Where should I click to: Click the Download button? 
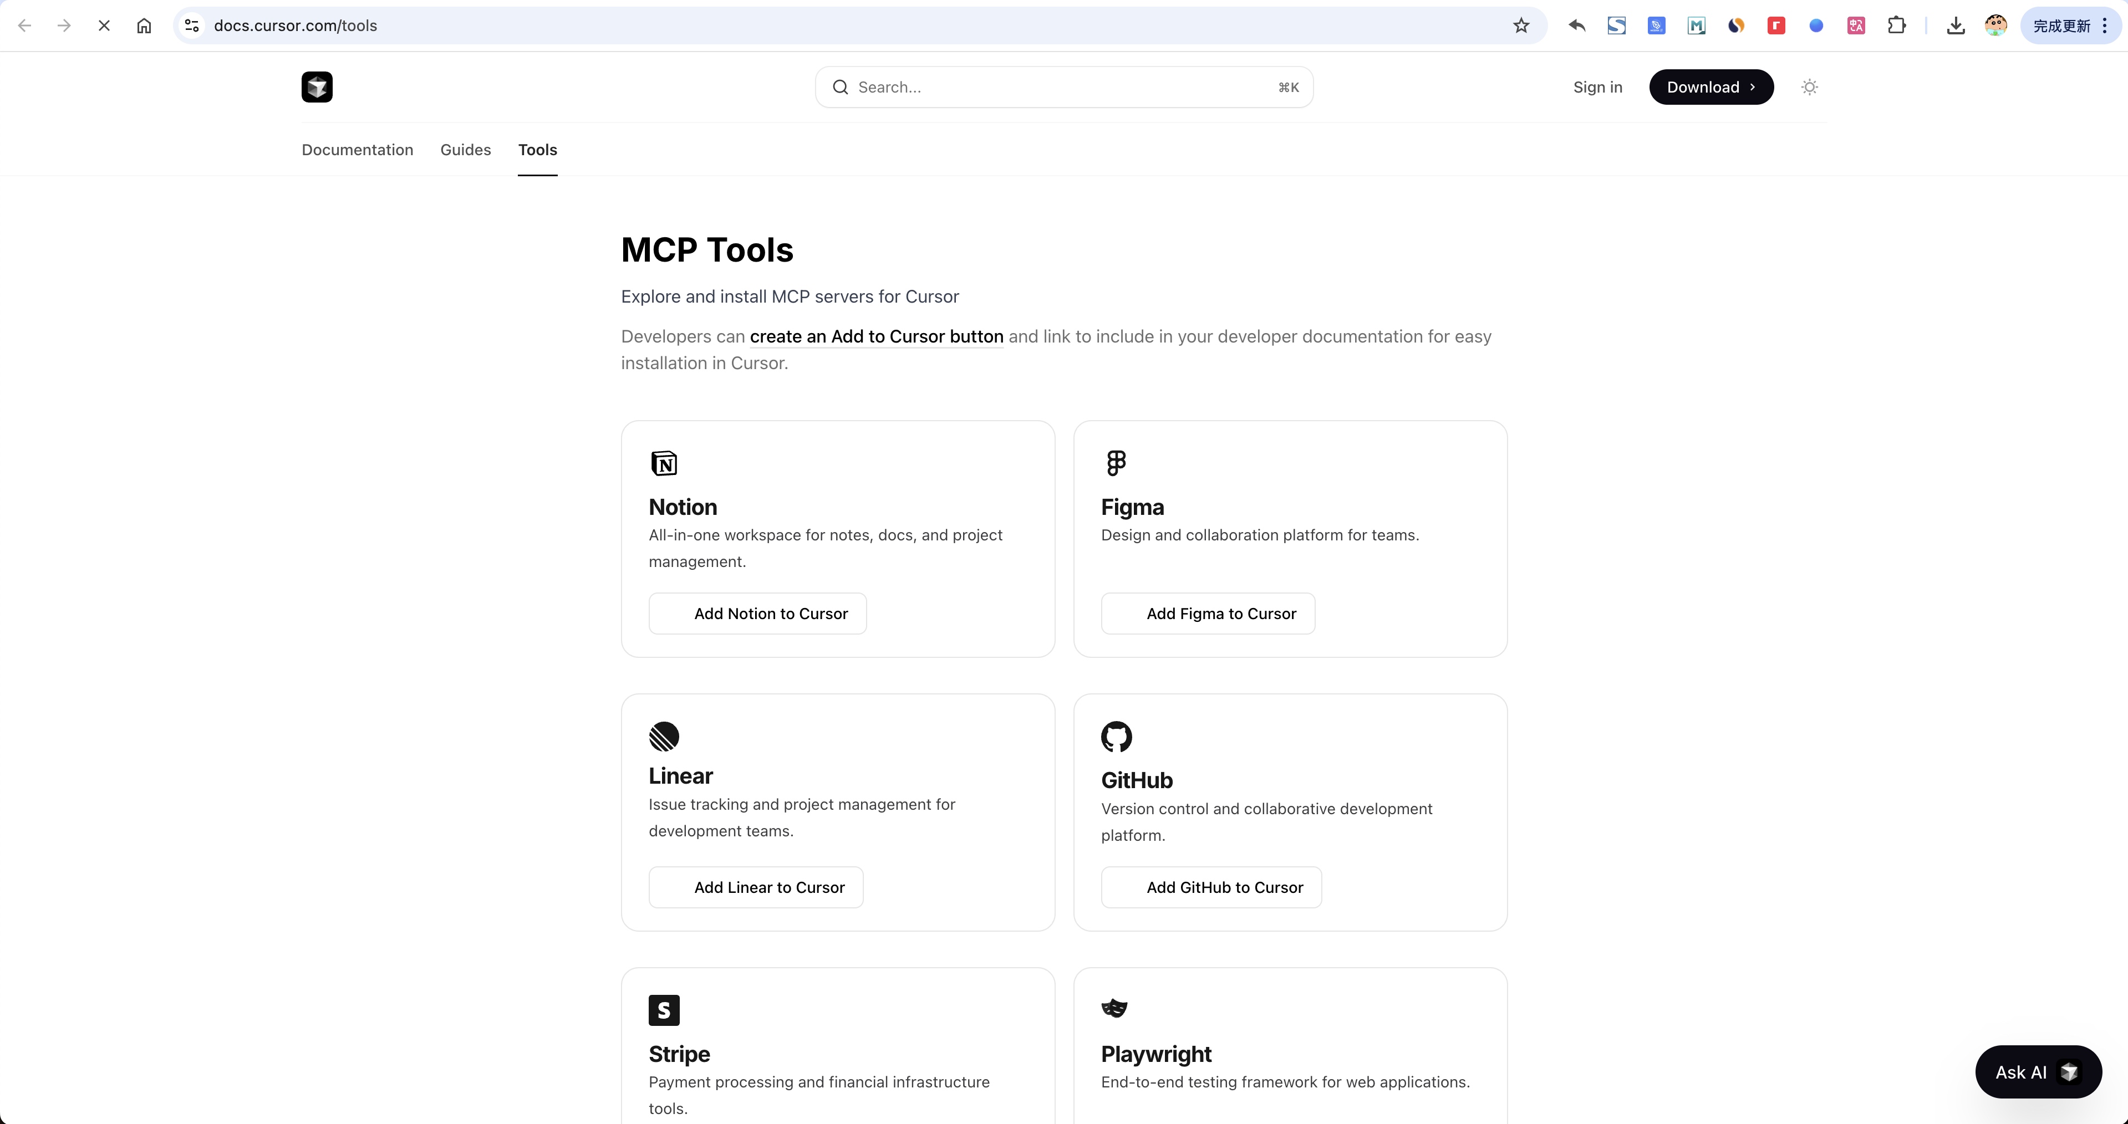click(x=1711, y=86)
